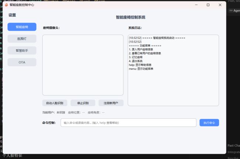The image size is (240, 159).
Task: Click the 命令控制 label
Action: pos(49,123)
